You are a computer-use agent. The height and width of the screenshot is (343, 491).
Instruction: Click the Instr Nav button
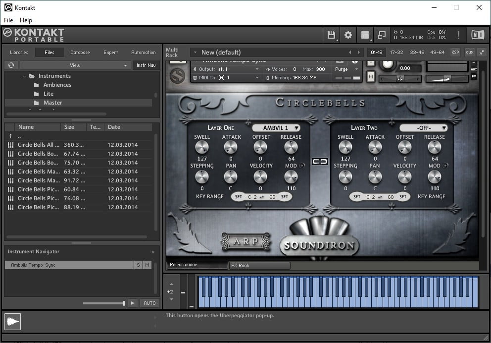pos(146,65)
